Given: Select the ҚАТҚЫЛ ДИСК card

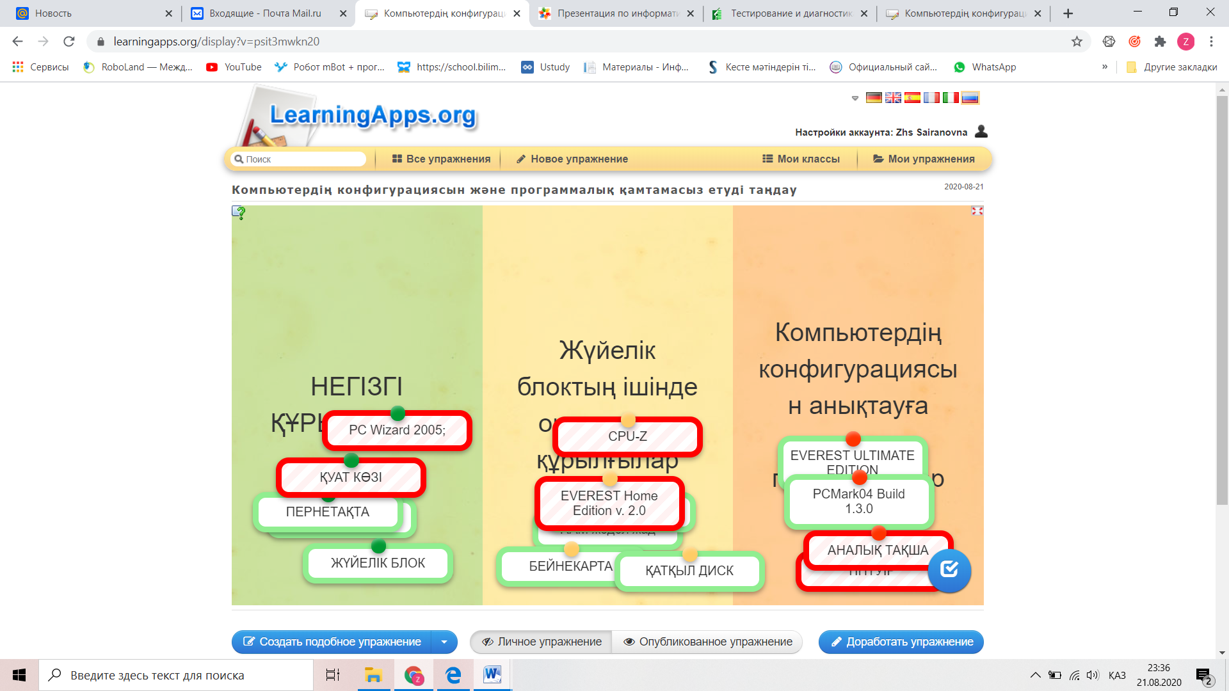Looking at the screenshot, I should 689,571.
